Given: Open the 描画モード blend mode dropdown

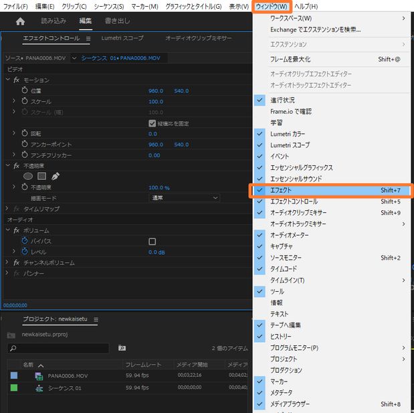Looking at the screenshot, I should (184, 198).
